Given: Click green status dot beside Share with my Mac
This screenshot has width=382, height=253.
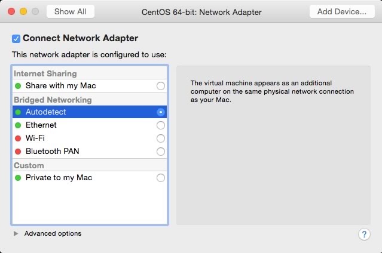Looking at the screenshot, I should (18, 86).
